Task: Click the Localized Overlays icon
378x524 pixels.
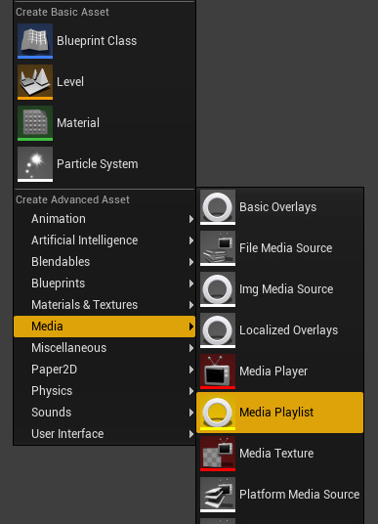Action: [218, 330]
